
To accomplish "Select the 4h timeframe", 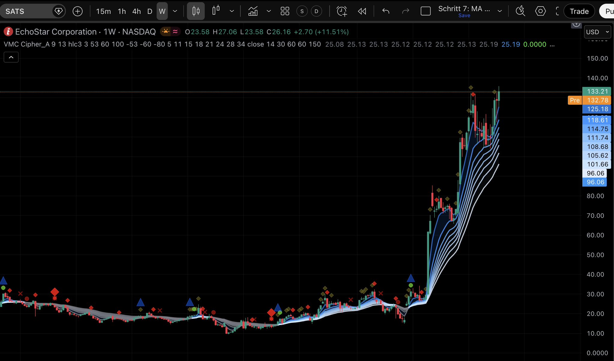I will coord(136,11).
